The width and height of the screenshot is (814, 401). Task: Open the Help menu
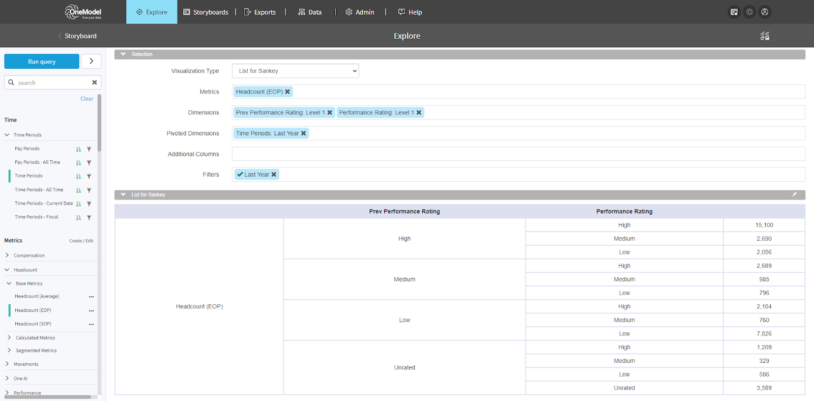coord(410,12)
